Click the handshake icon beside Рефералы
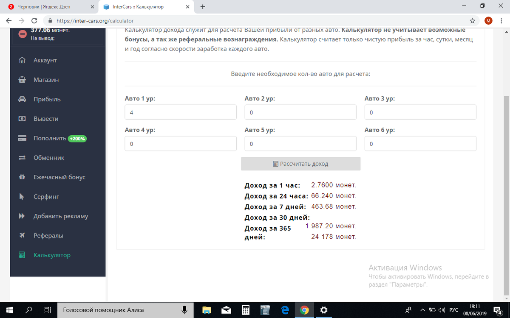 (22, 235)
